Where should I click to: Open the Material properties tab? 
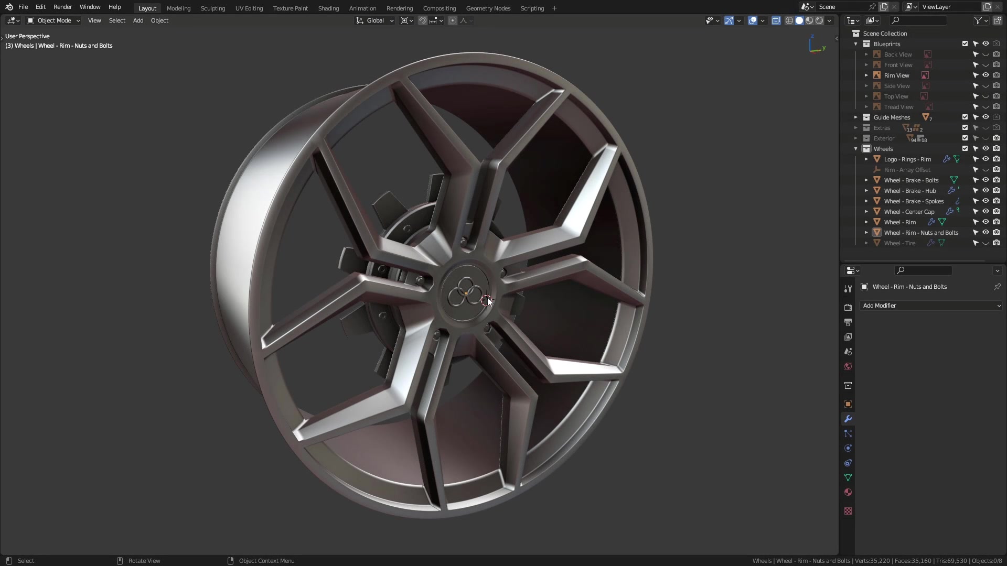(848, 492)
